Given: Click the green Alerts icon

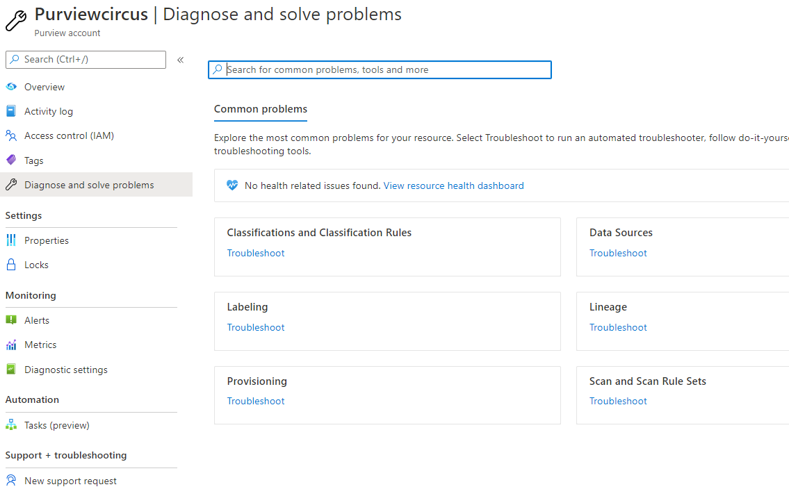Looking at the screenshot, I should [10, 320].
